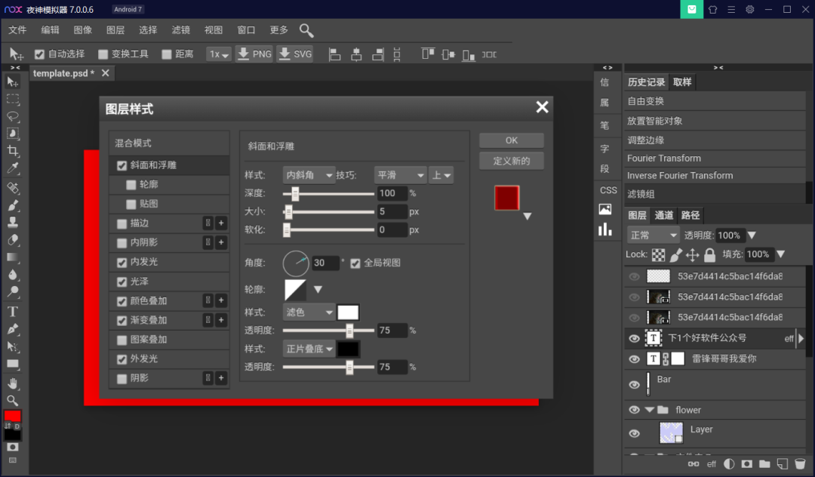This screenshot has height=477, width=815.
Task: Pick the Eyedropper tool
Action: coord(13,168)
